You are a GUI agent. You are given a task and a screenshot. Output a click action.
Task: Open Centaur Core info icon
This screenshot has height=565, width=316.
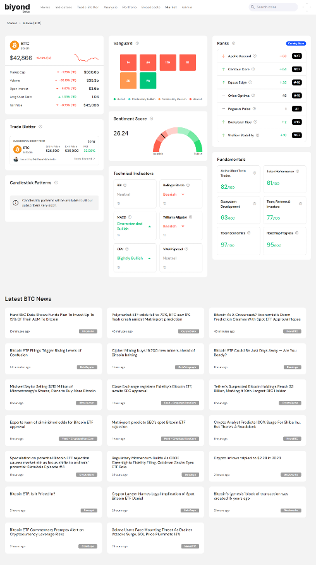[x=253, y=69]
